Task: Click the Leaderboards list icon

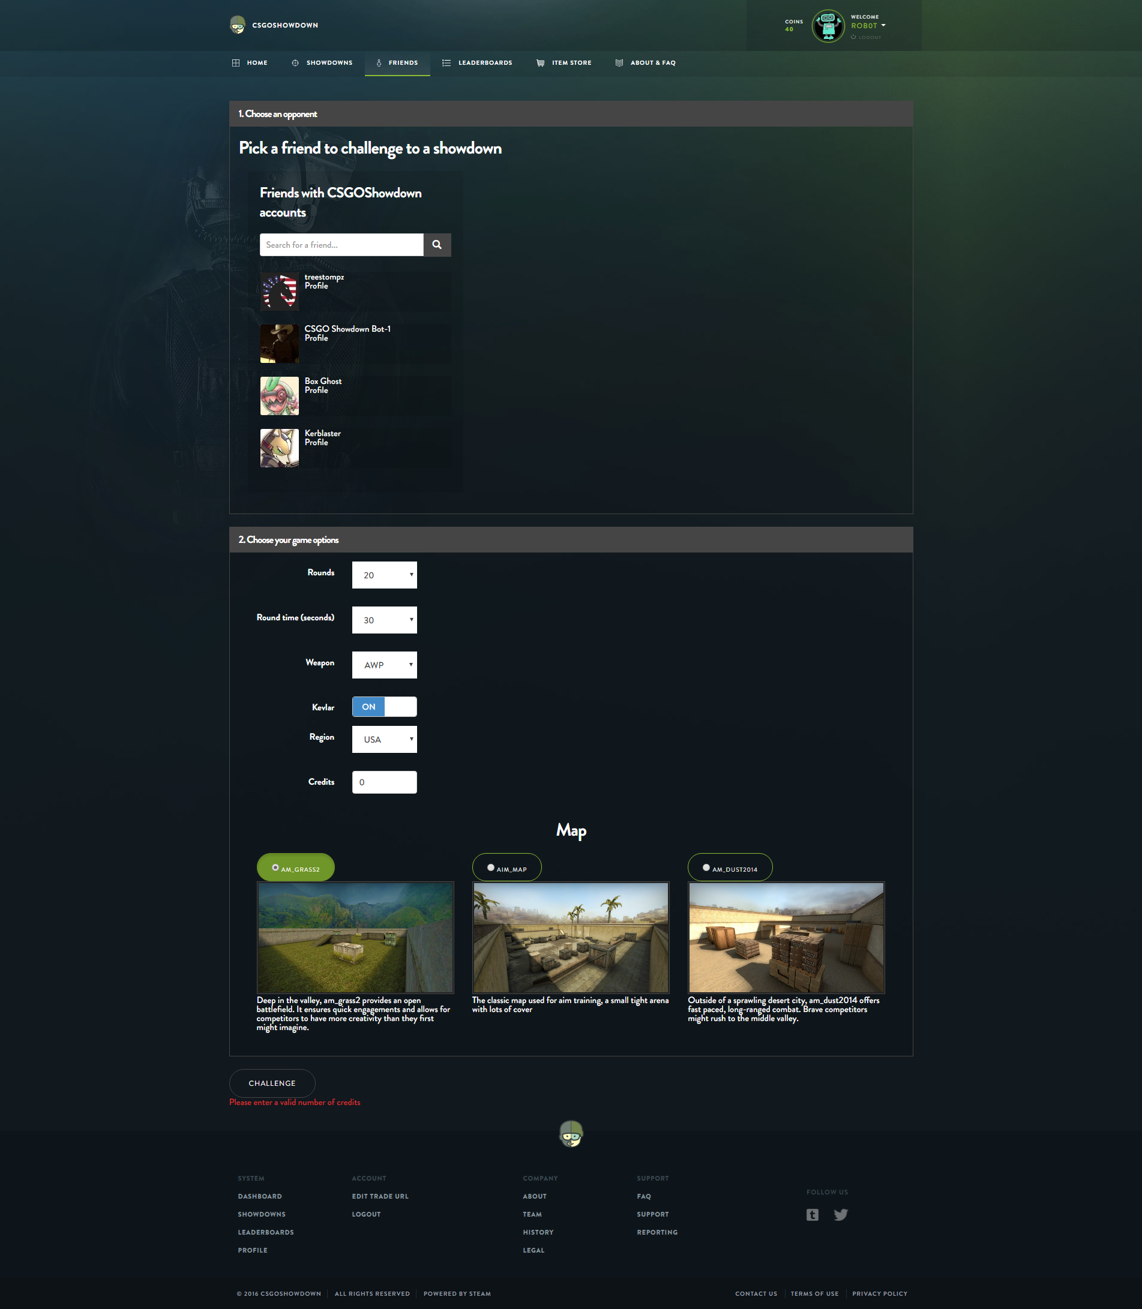Action: (x=446, y=63)
